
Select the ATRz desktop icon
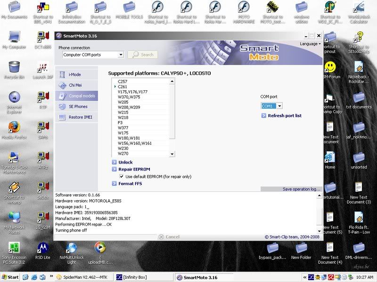[x=43, y=160]
